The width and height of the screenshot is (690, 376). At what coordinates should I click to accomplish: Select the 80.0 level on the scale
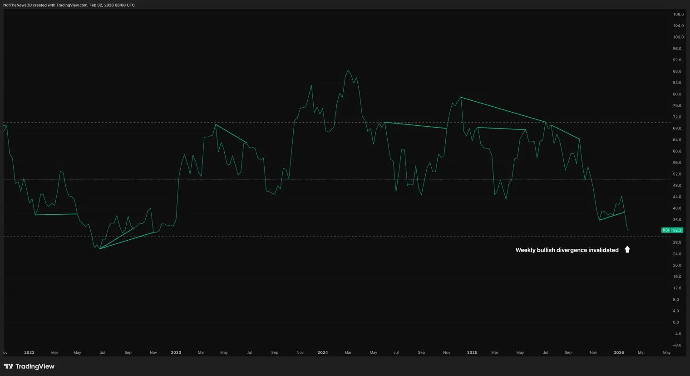pyautogui.click(x=677, y=94)
